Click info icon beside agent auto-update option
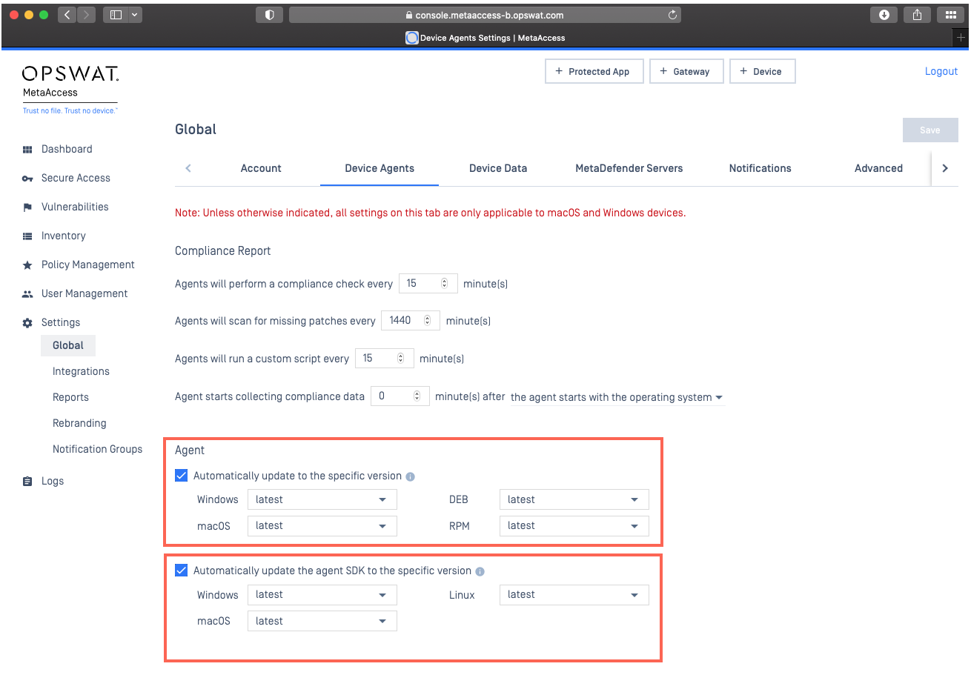This screenshot has height=675, width=971. pos(411,476)
